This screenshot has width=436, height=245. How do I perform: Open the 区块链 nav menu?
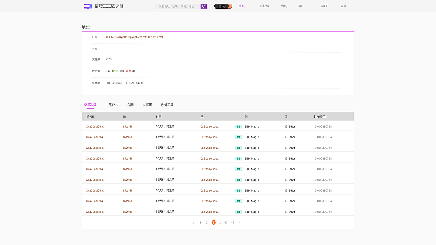pos(265,6)
